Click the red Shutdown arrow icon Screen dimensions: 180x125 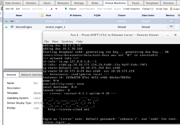point(57,9)
